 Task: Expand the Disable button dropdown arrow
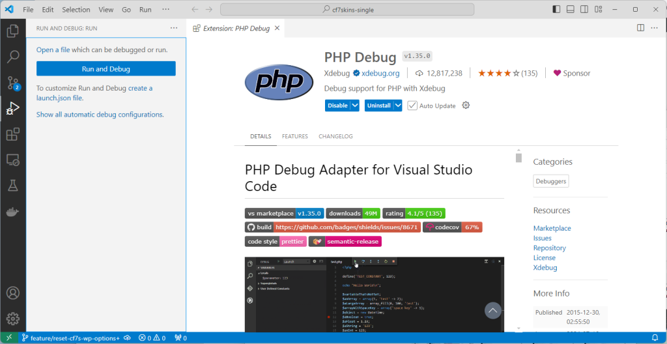point(355,106)
